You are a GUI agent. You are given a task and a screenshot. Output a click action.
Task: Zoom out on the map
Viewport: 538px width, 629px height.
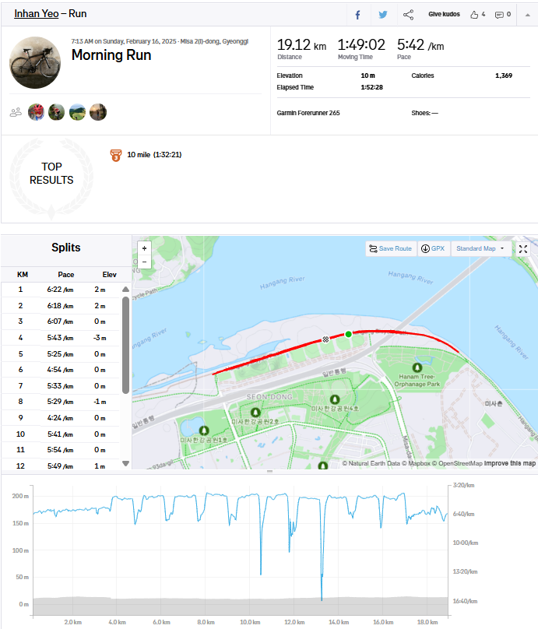point(144,262)
